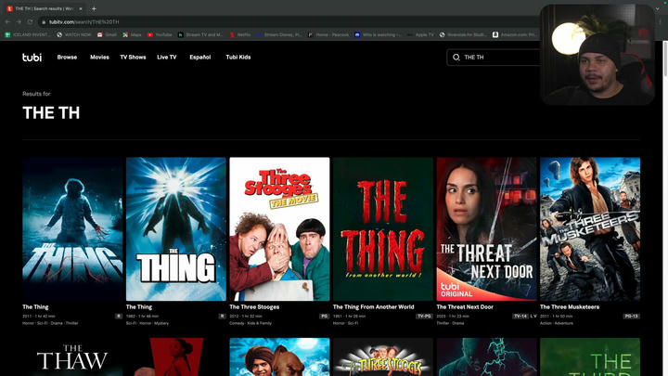This screenshot has height=376, width=668.
Task: Click the large THE TH results heading
Action: click(x=51, y=113)
